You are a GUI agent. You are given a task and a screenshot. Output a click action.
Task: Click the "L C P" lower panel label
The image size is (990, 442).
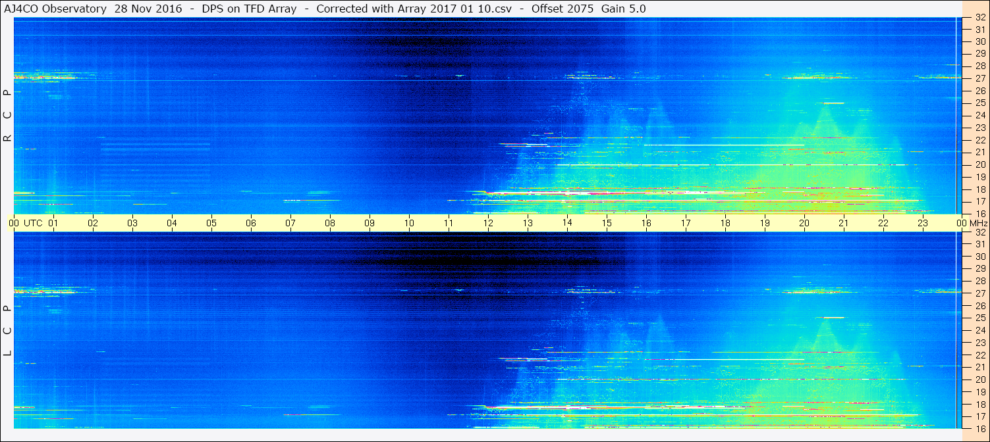pos(7,331)
